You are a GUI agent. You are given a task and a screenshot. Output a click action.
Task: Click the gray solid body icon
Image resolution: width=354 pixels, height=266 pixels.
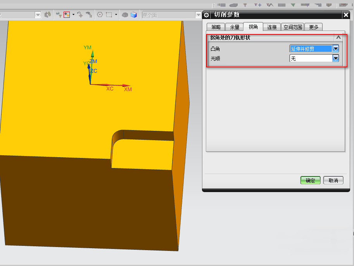click(125, 15)
